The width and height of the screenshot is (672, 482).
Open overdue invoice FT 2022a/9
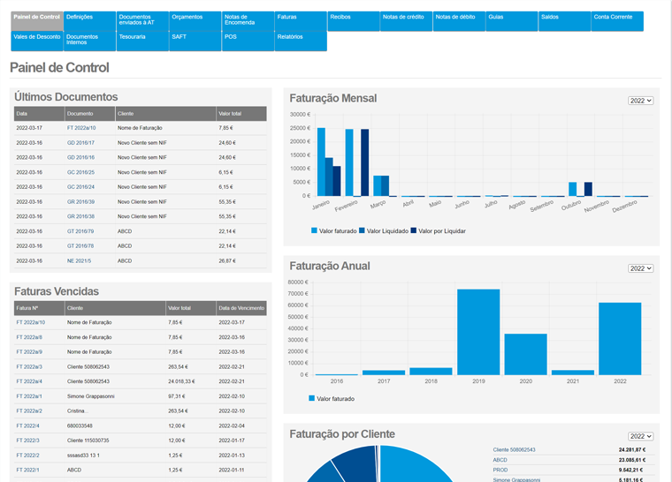pos(29,352)
